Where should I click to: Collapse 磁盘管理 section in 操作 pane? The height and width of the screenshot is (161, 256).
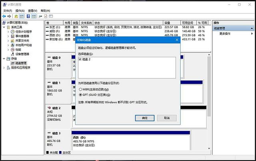coord(252,28)
